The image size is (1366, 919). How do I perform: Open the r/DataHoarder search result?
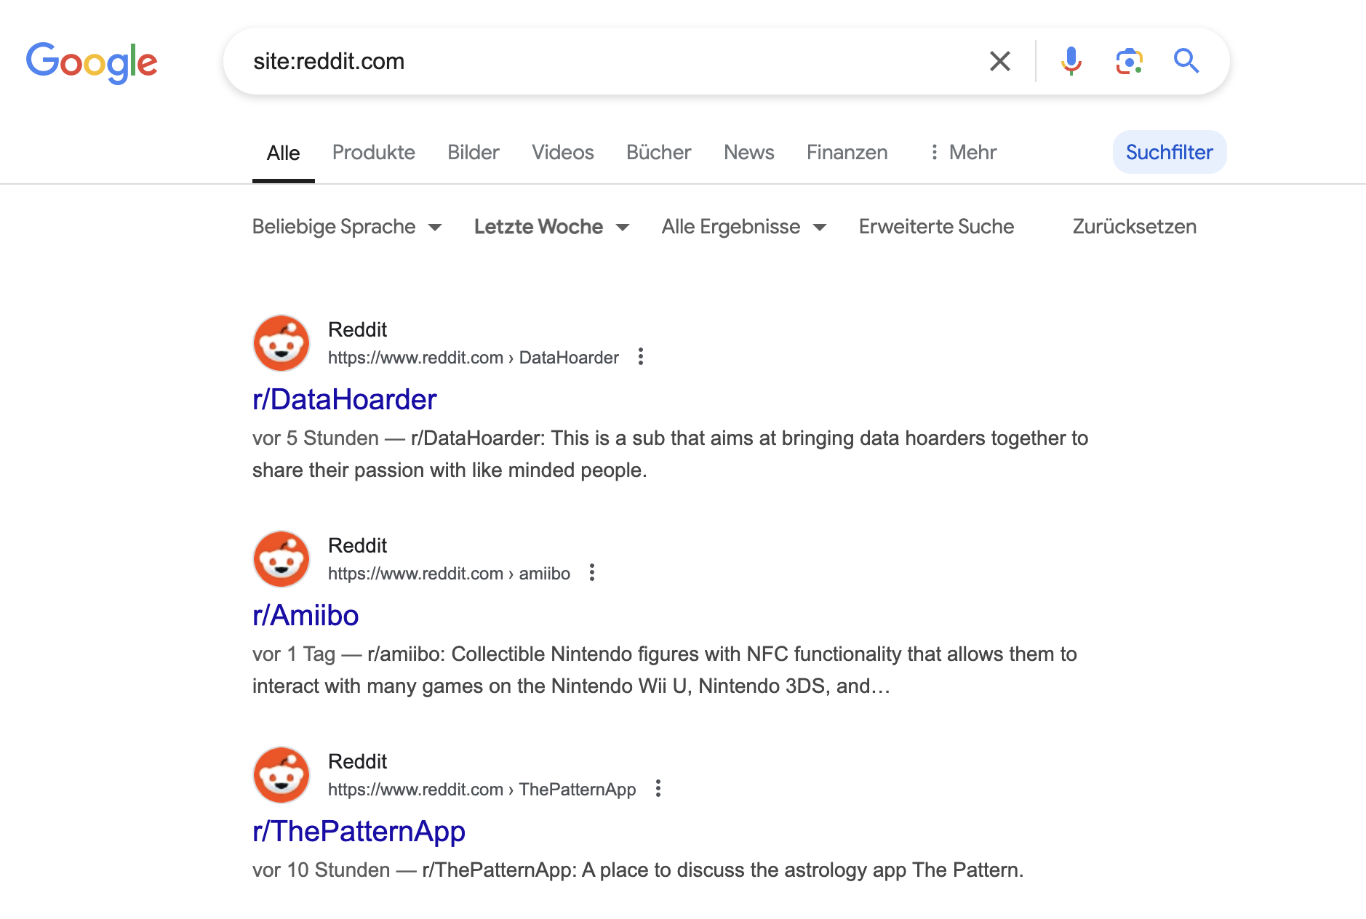(344, 398)
